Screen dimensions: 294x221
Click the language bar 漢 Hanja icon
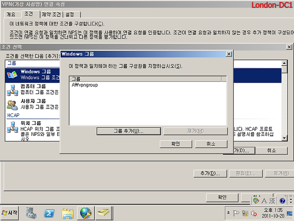272,201
